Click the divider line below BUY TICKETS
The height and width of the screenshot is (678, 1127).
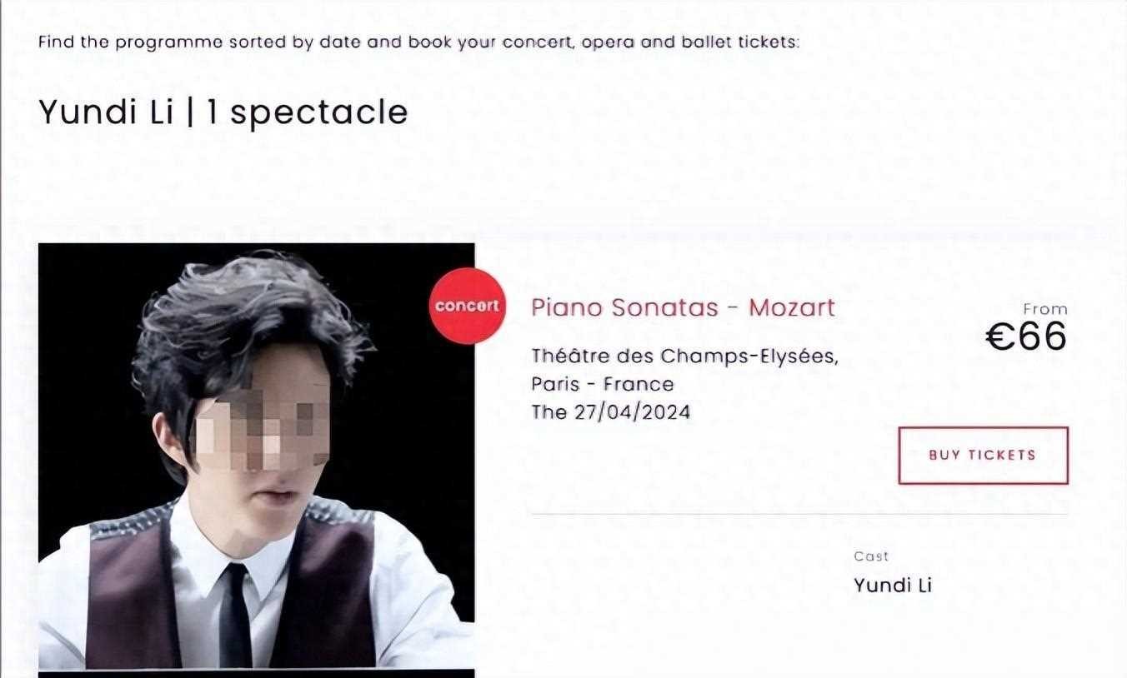click(x=799, y=515)
